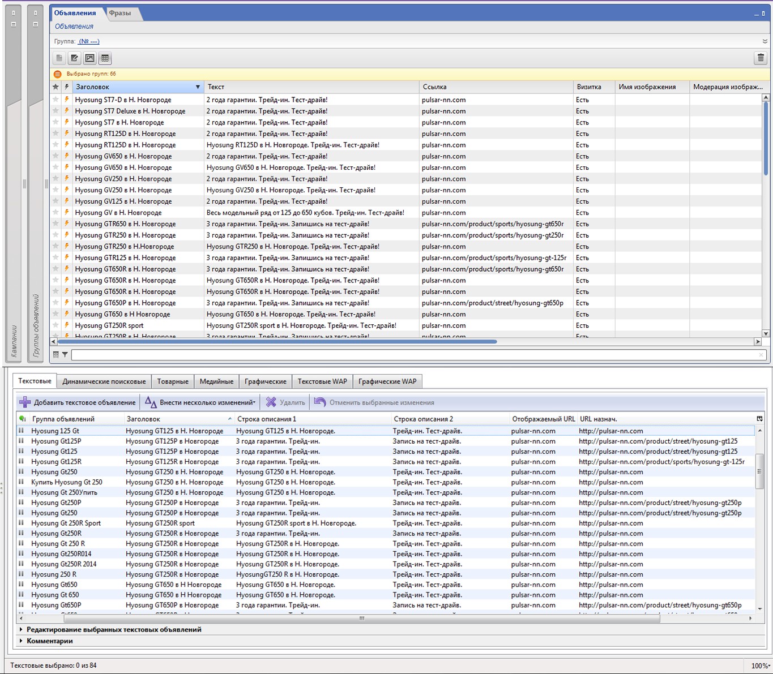Click the orange icon beside Выбрано групп: 66

pos(58,74)
